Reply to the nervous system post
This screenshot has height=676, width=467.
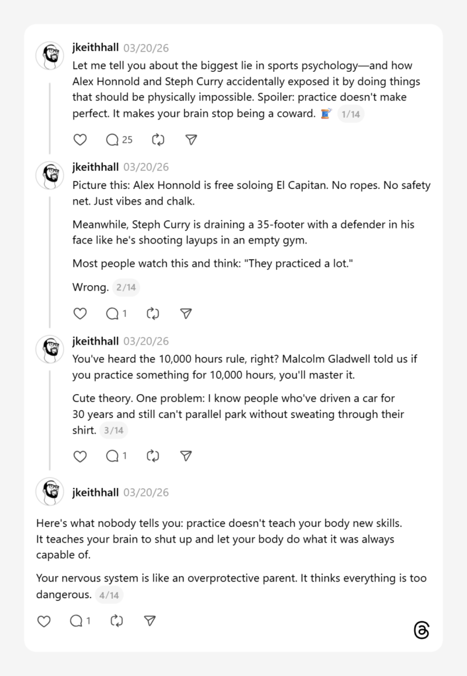click(80, 621)
